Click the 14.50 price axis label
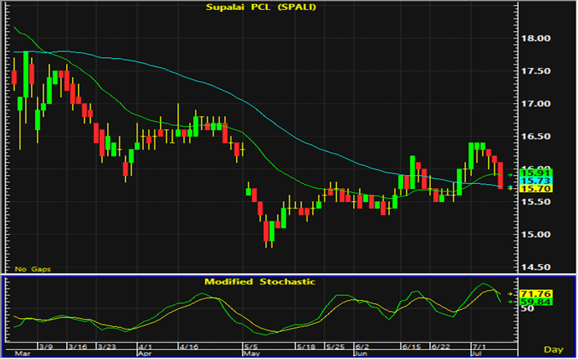The image size is (578, 359). (x=535, y=267)
